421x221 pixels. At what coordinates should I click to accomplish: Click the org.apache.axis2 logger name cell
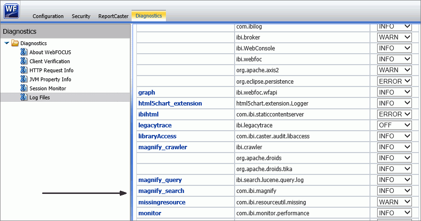pyautogui.click(x=302, y=70)
